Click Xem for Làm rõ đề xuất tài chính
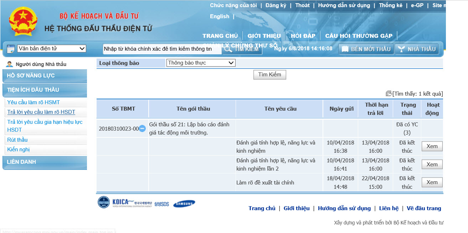 [x=432, y=182]
